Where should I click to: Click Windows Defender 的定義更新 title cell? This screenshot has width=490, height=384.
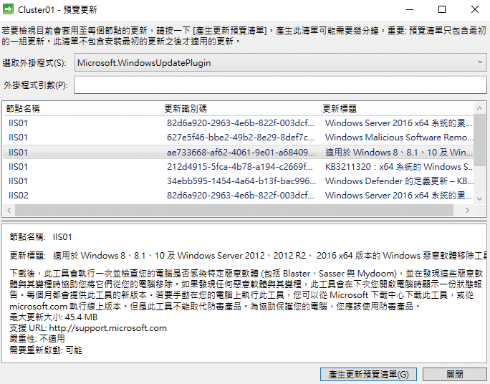(398, 181)
